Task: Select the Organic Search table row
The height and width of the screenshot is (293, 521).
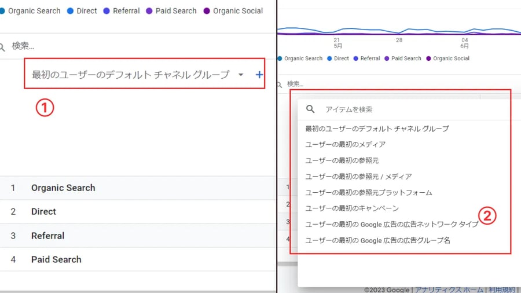Action: point(138,188)
